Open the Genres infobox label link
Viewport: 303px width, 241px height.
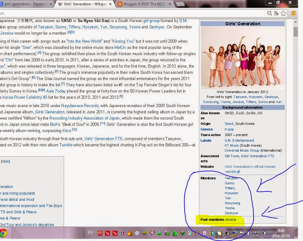click(207, 129)
